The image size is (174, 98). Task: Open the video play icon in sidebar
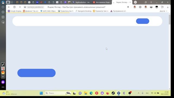tap(3, 12)
